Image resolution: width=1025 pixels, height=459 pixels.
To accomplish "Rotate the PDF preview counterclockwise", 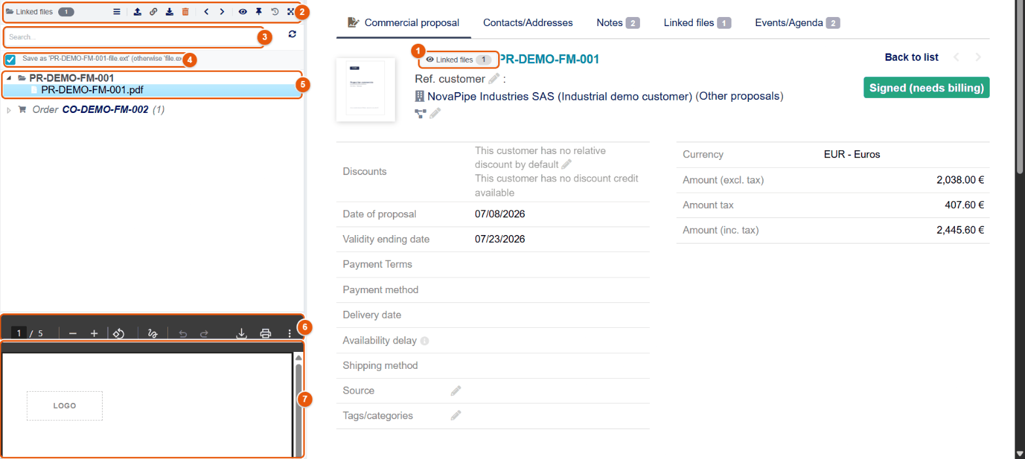I will point(118,334).
